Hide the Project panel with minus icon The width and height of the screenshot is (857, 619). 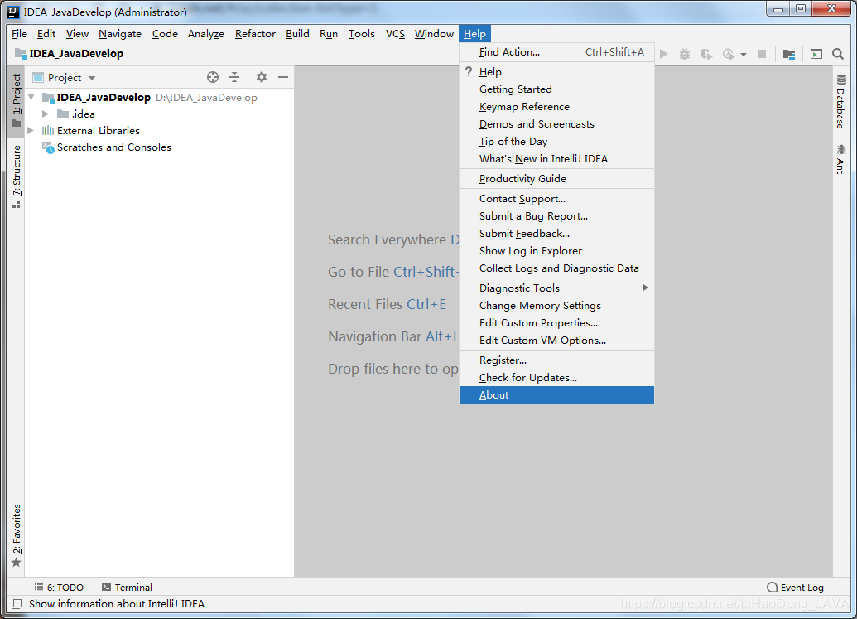[283, 77]
